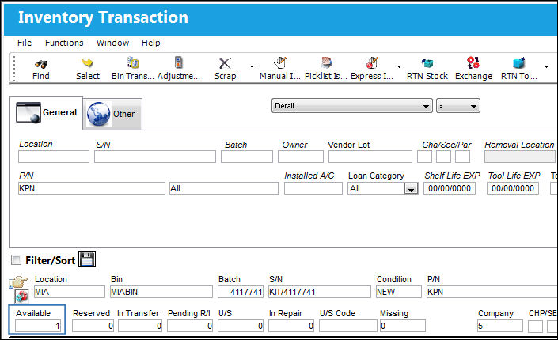Click the Shelf Life EXP date field
The width and height of the screenshot is (558, 340).
coord(450,188)
